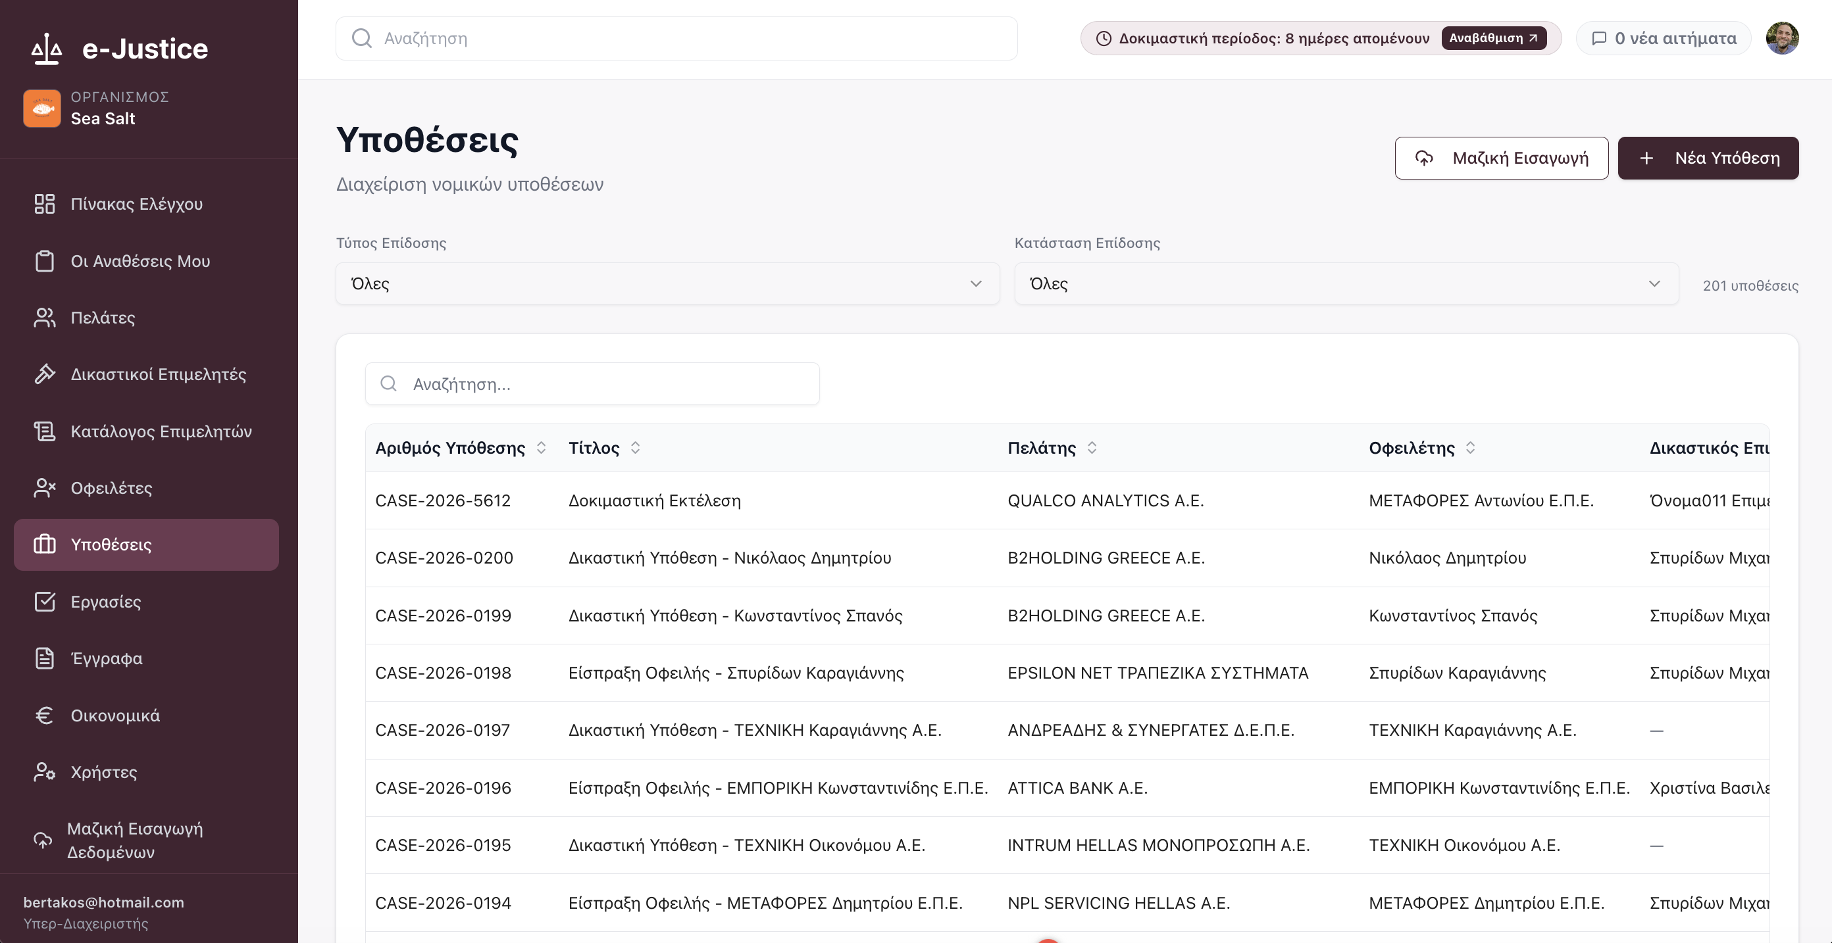
Task: Open the user profile avatar menu
Action: point(1782,38)
